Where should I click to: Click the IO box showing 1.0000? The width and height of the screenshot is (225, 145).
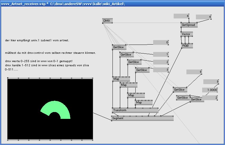210,90
